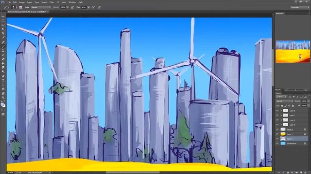Select the Eraser tool
311x174 pixels.
[x=3, y=59]
